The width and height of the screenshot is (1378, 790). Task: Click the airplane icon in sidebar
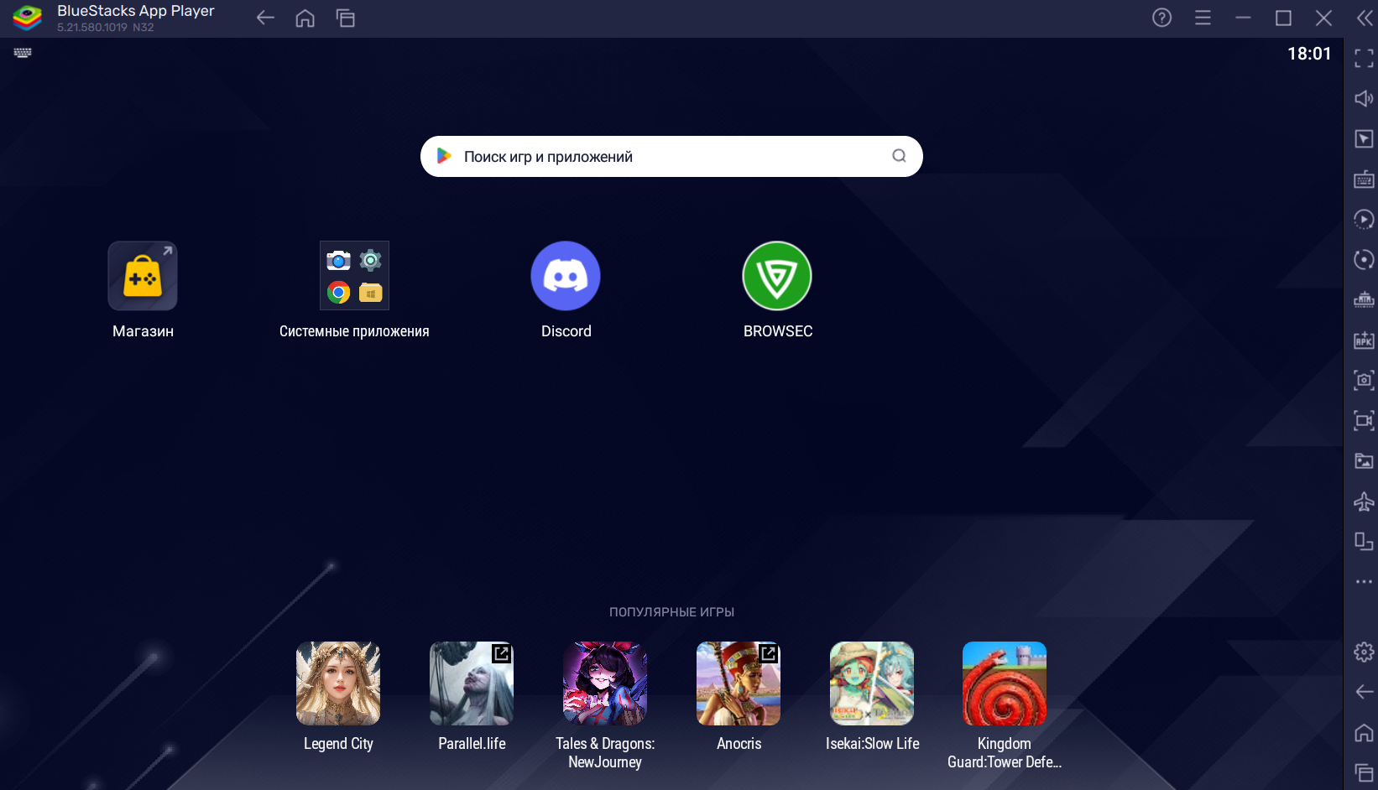1365,501
